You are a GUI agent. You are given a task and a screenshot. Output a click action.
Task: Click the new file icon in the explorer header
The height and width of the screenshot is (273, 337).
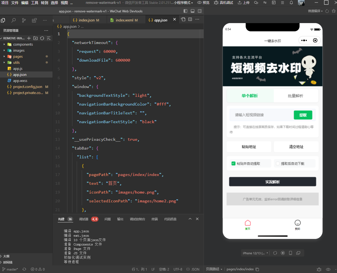click(x=29, y=38)
